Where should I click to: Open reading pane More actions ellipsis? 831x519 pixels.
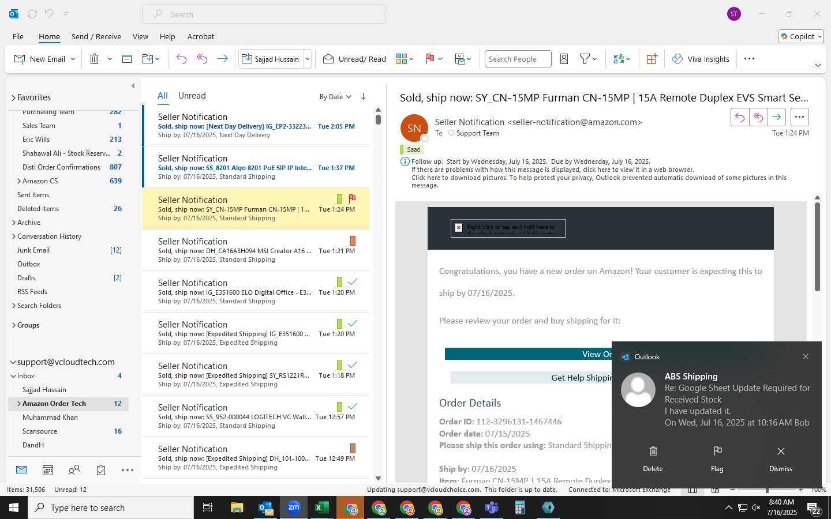799,116
